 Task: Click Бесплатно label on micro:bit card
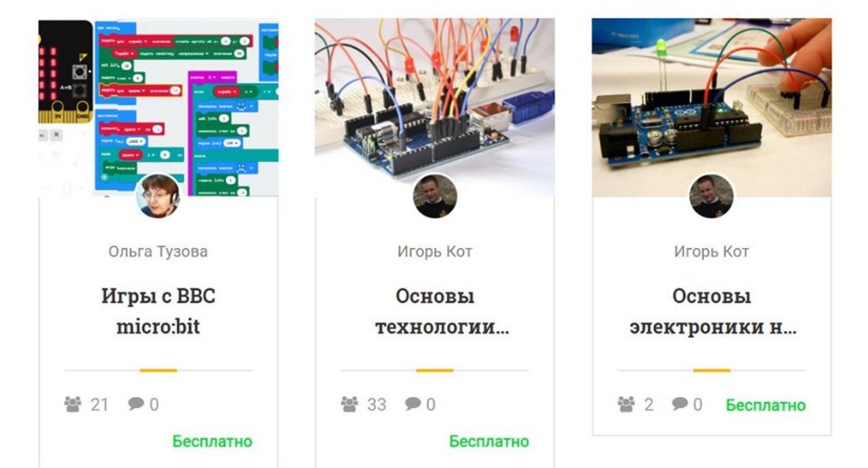(x=212, y=441)
